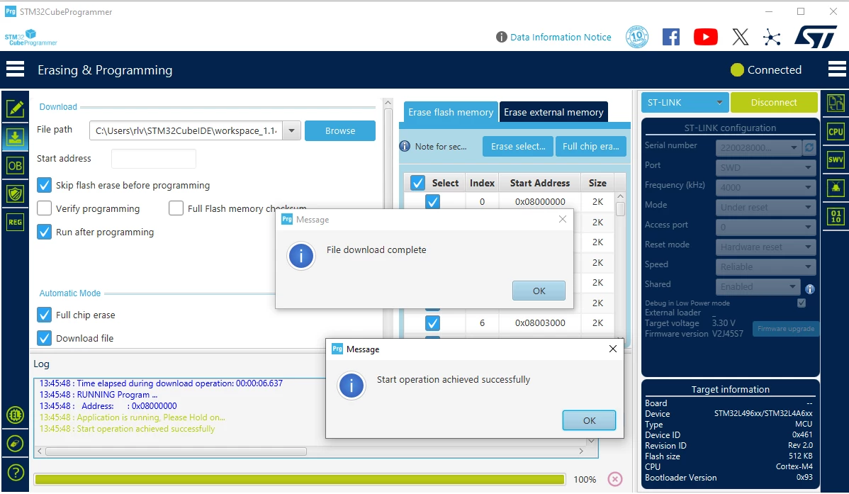Image resolution: width=849 pixels, height=494 pixels.
Task: Open the REG registers icon
Action: point(15,222)
